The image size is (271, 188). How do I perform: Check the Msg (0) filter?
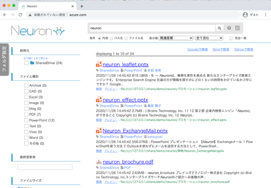26,108
